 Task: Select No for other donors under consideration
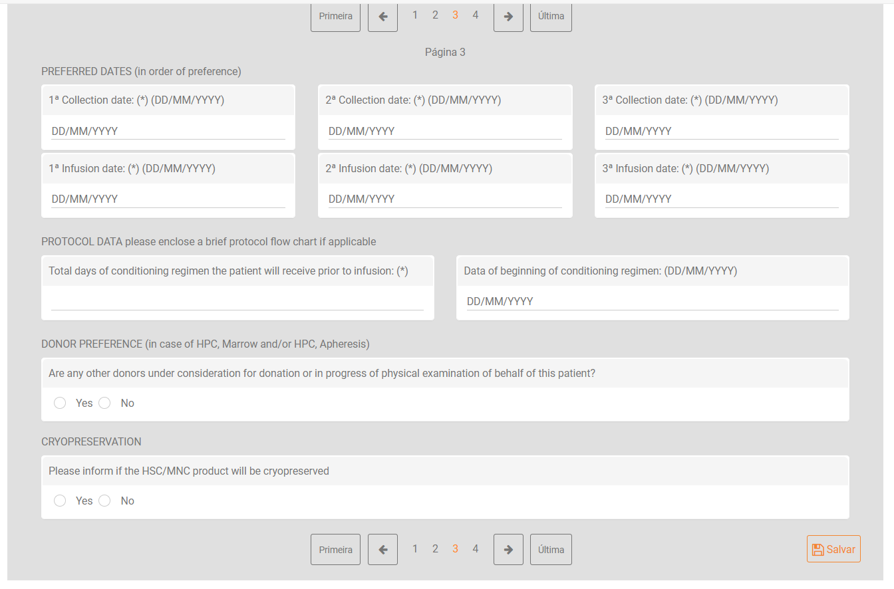(104, 404)
